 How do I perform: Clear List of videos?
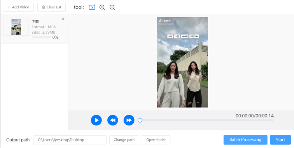coord(52,7)
